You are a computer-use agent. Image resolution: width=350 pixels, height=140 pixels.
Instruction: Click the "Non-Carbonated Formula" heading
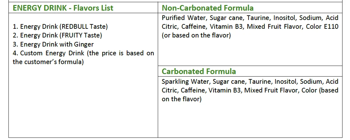208,7
